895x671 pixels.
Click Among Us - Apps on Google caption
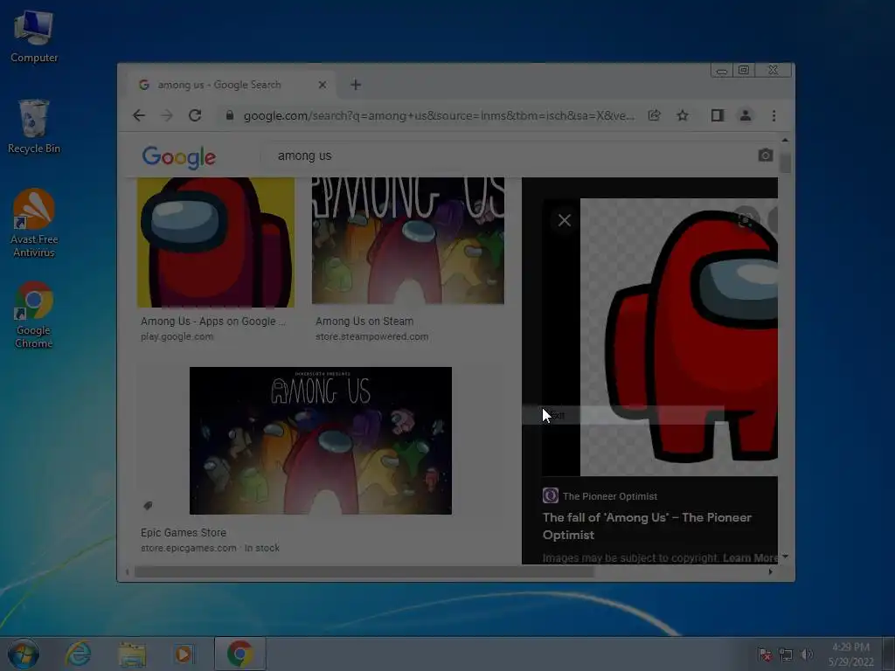pyautogui.click(x=213, y=322)
